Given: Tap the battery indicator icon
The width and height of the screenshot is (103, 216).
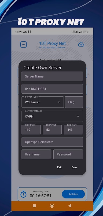Looking at the screenshot, I should click(86, 32).
